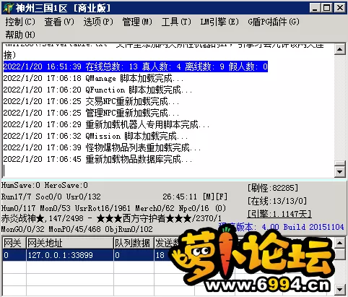Click gateway table scroll up arrow
348x297 pixels.
(x=340, y=243)
